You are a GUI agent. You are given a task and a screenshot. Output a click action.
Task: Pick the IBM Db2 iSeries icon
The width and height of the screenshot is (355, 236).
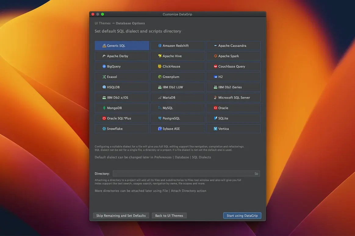216,87
